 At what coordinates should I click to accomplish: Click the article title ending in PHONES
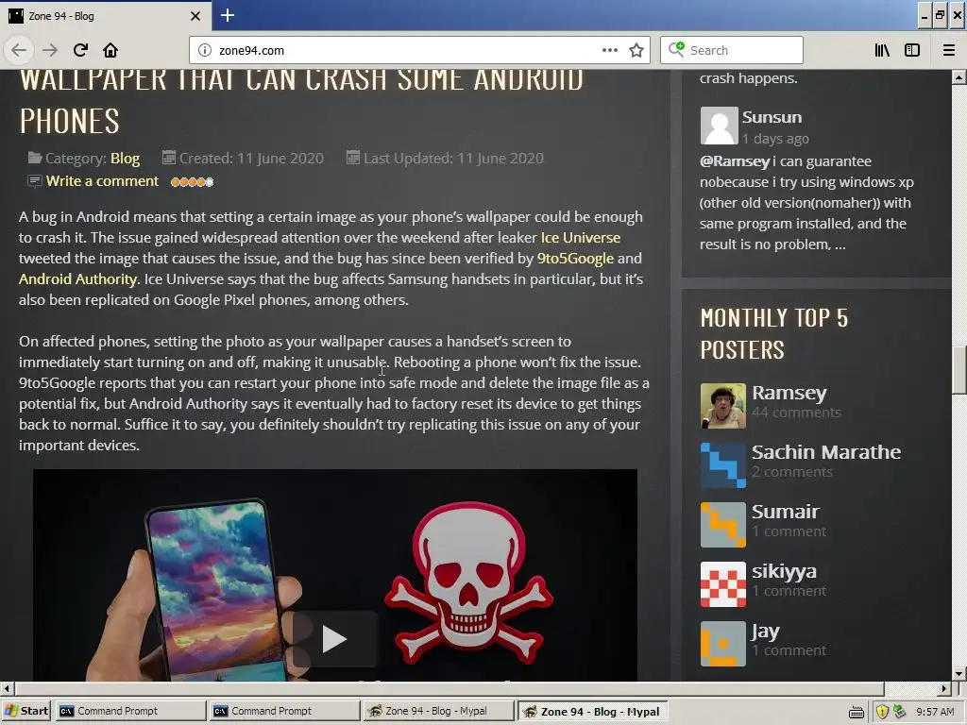[x=301, y=102]
